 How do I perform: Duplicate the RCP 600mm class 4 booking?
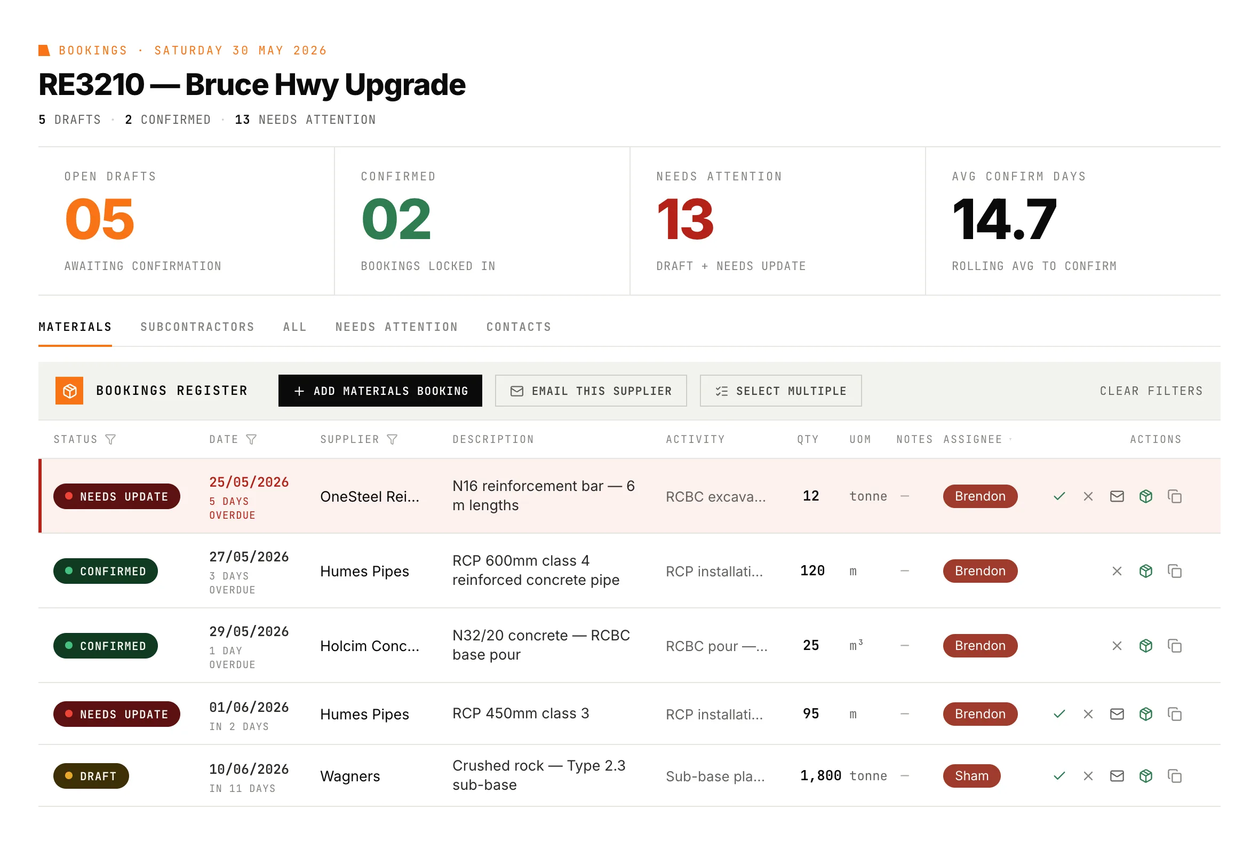coord(1174,571)
